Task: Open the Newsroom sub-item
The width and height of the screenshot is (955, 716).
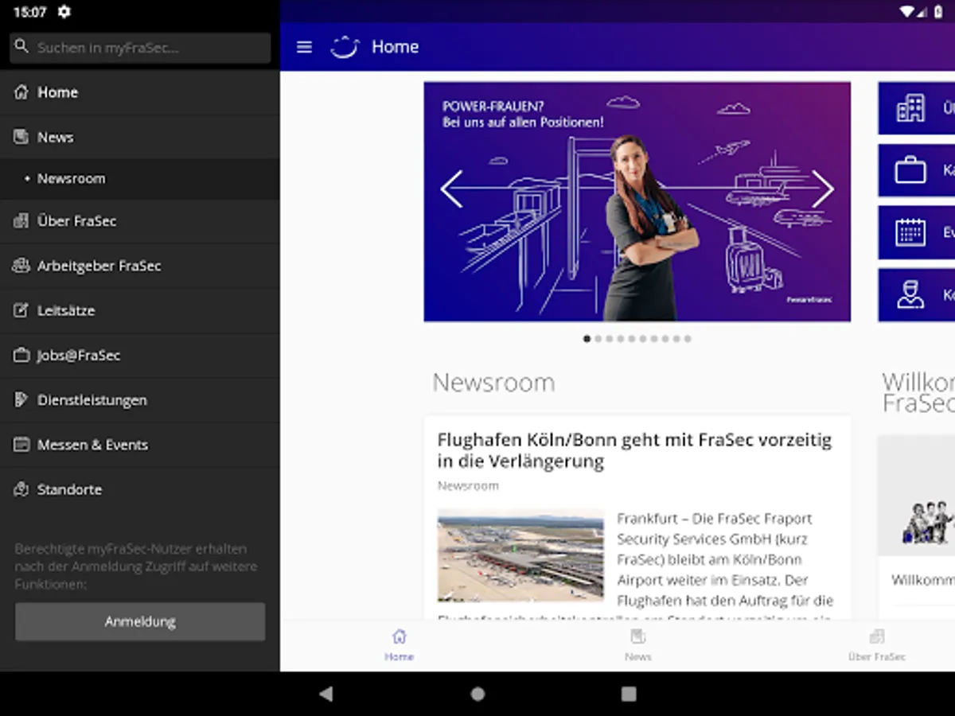Action: coord(139,179)
